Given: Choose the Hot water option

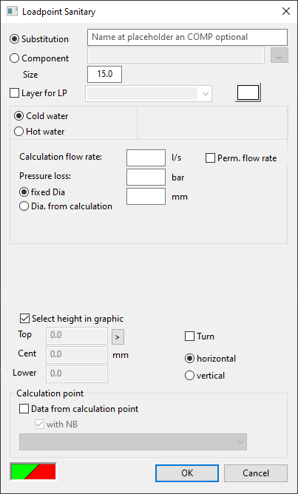Looking at the screenshot, I should [x=39, y=132].
